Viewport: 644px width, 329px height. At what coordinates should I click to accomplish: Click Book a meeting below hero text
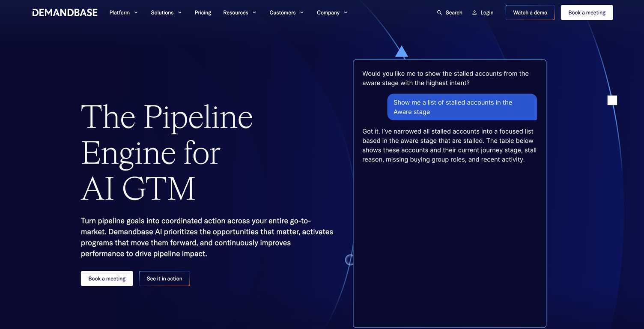(107, 278)
